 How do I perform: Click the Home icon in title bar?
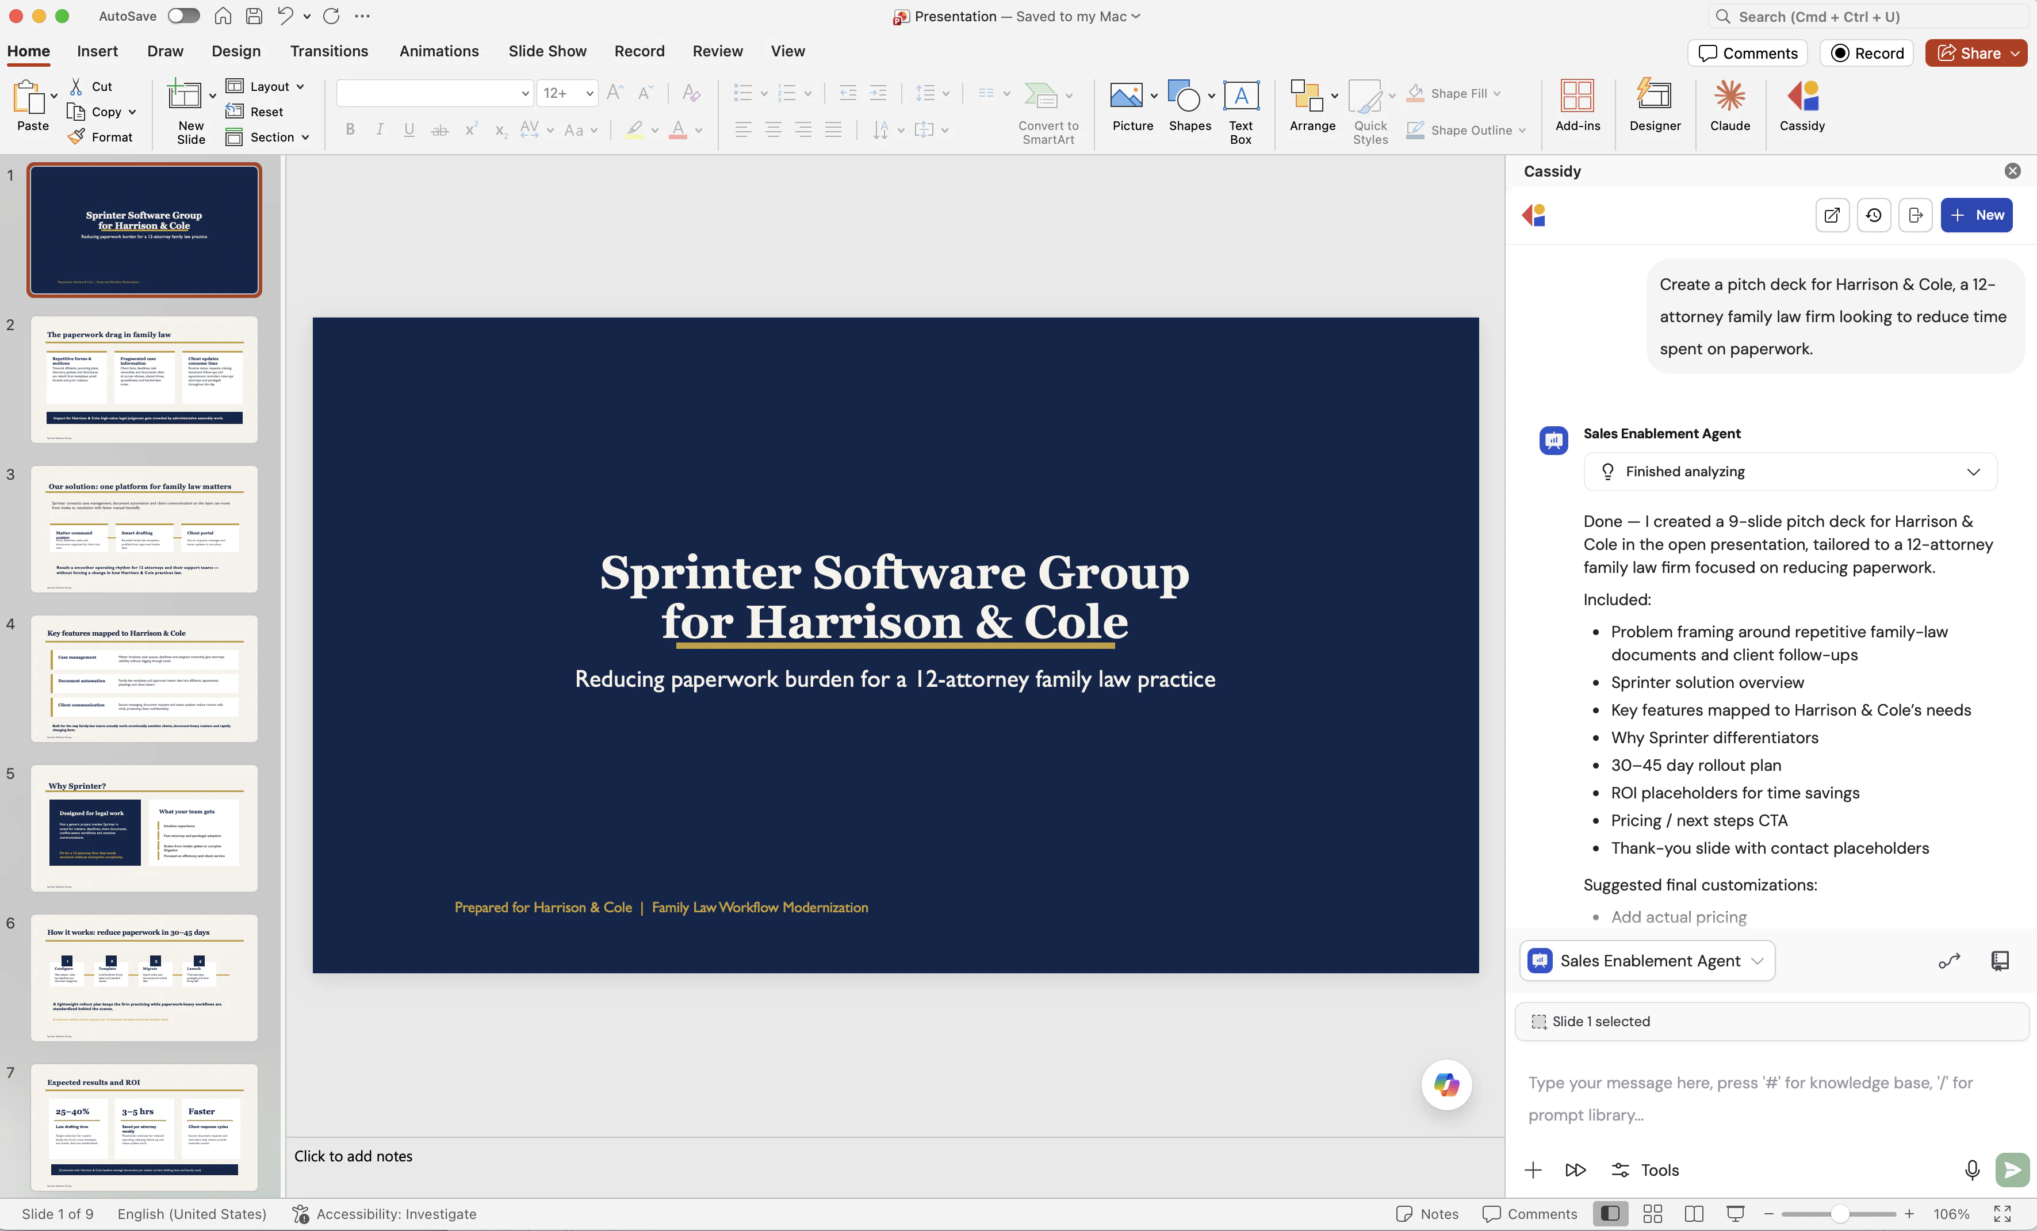coord(223,16)
